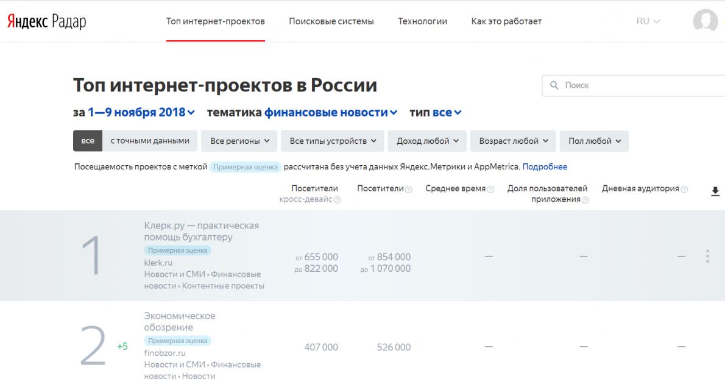The height and width of the screenshot is (390, 725).
Task: Click the help icon beside Дневная аудитория
Action: coord(684,190)
